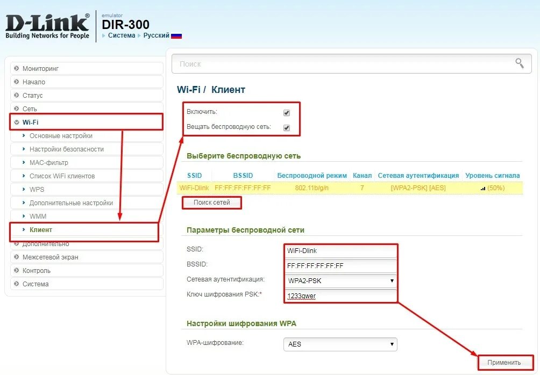The width and height of the screenshot is (540, 375).
Task: Select the WiFi-Dlink network row
Action: (x=350, y=188)
